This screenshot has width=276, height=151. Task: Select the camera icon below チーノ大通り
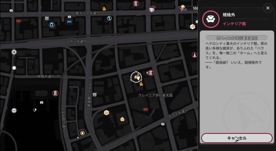163,124
